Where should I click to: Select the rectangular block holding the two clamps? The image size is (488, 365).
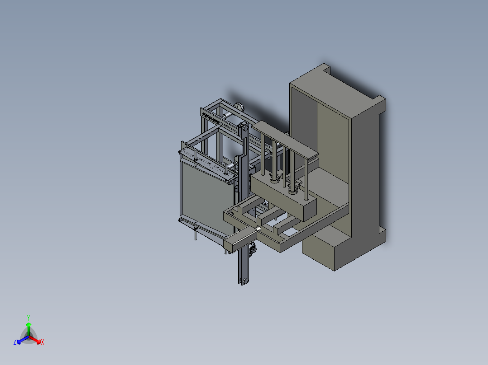pyautogui.click(x=283, y=197)
